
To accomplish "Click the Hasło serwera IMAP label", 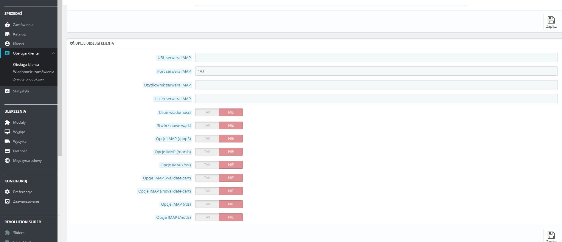I will [x=173, y=99].
